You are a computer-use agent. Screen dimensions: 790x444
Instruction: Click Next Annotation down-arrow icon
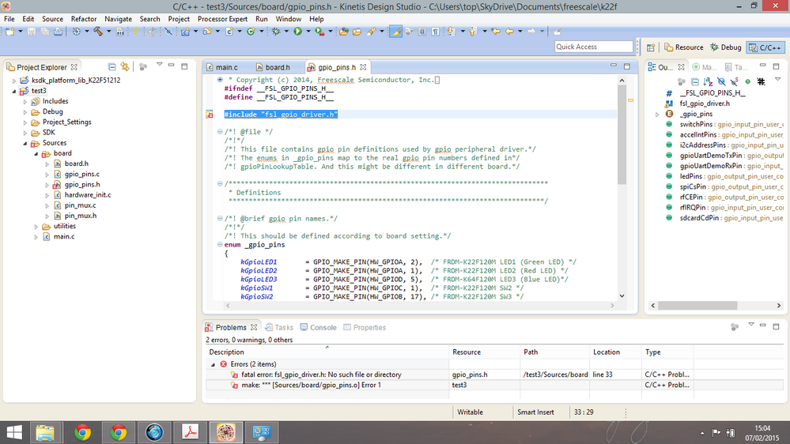(451, 32)
